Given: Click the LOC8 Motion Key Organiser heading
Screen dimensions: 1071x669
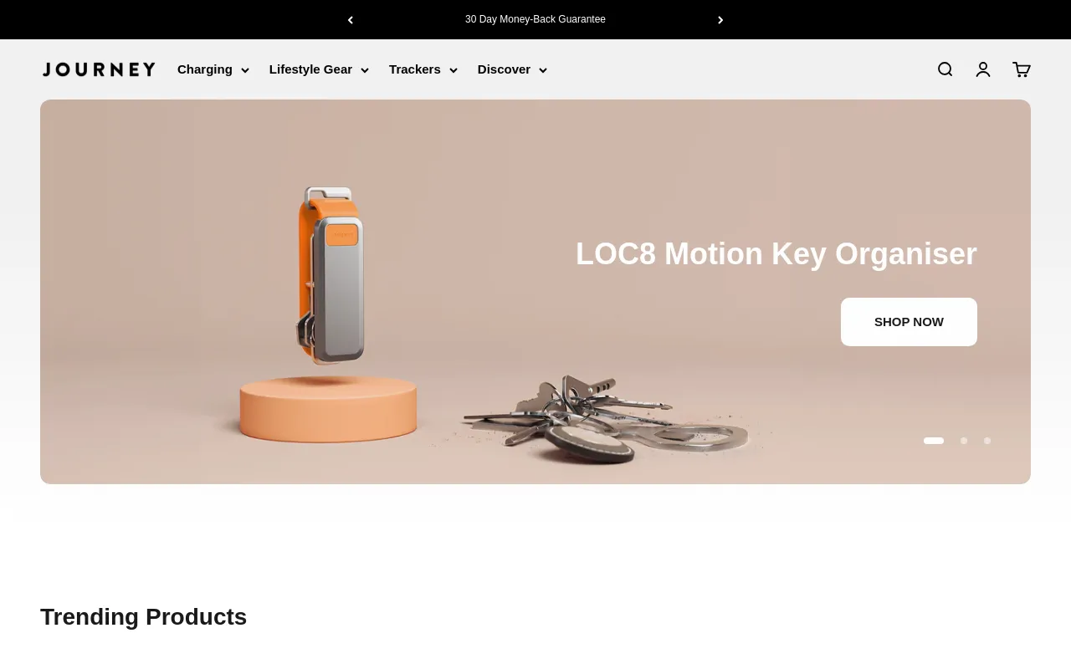Looking at the screenshot, I should (x=776, y=254).
